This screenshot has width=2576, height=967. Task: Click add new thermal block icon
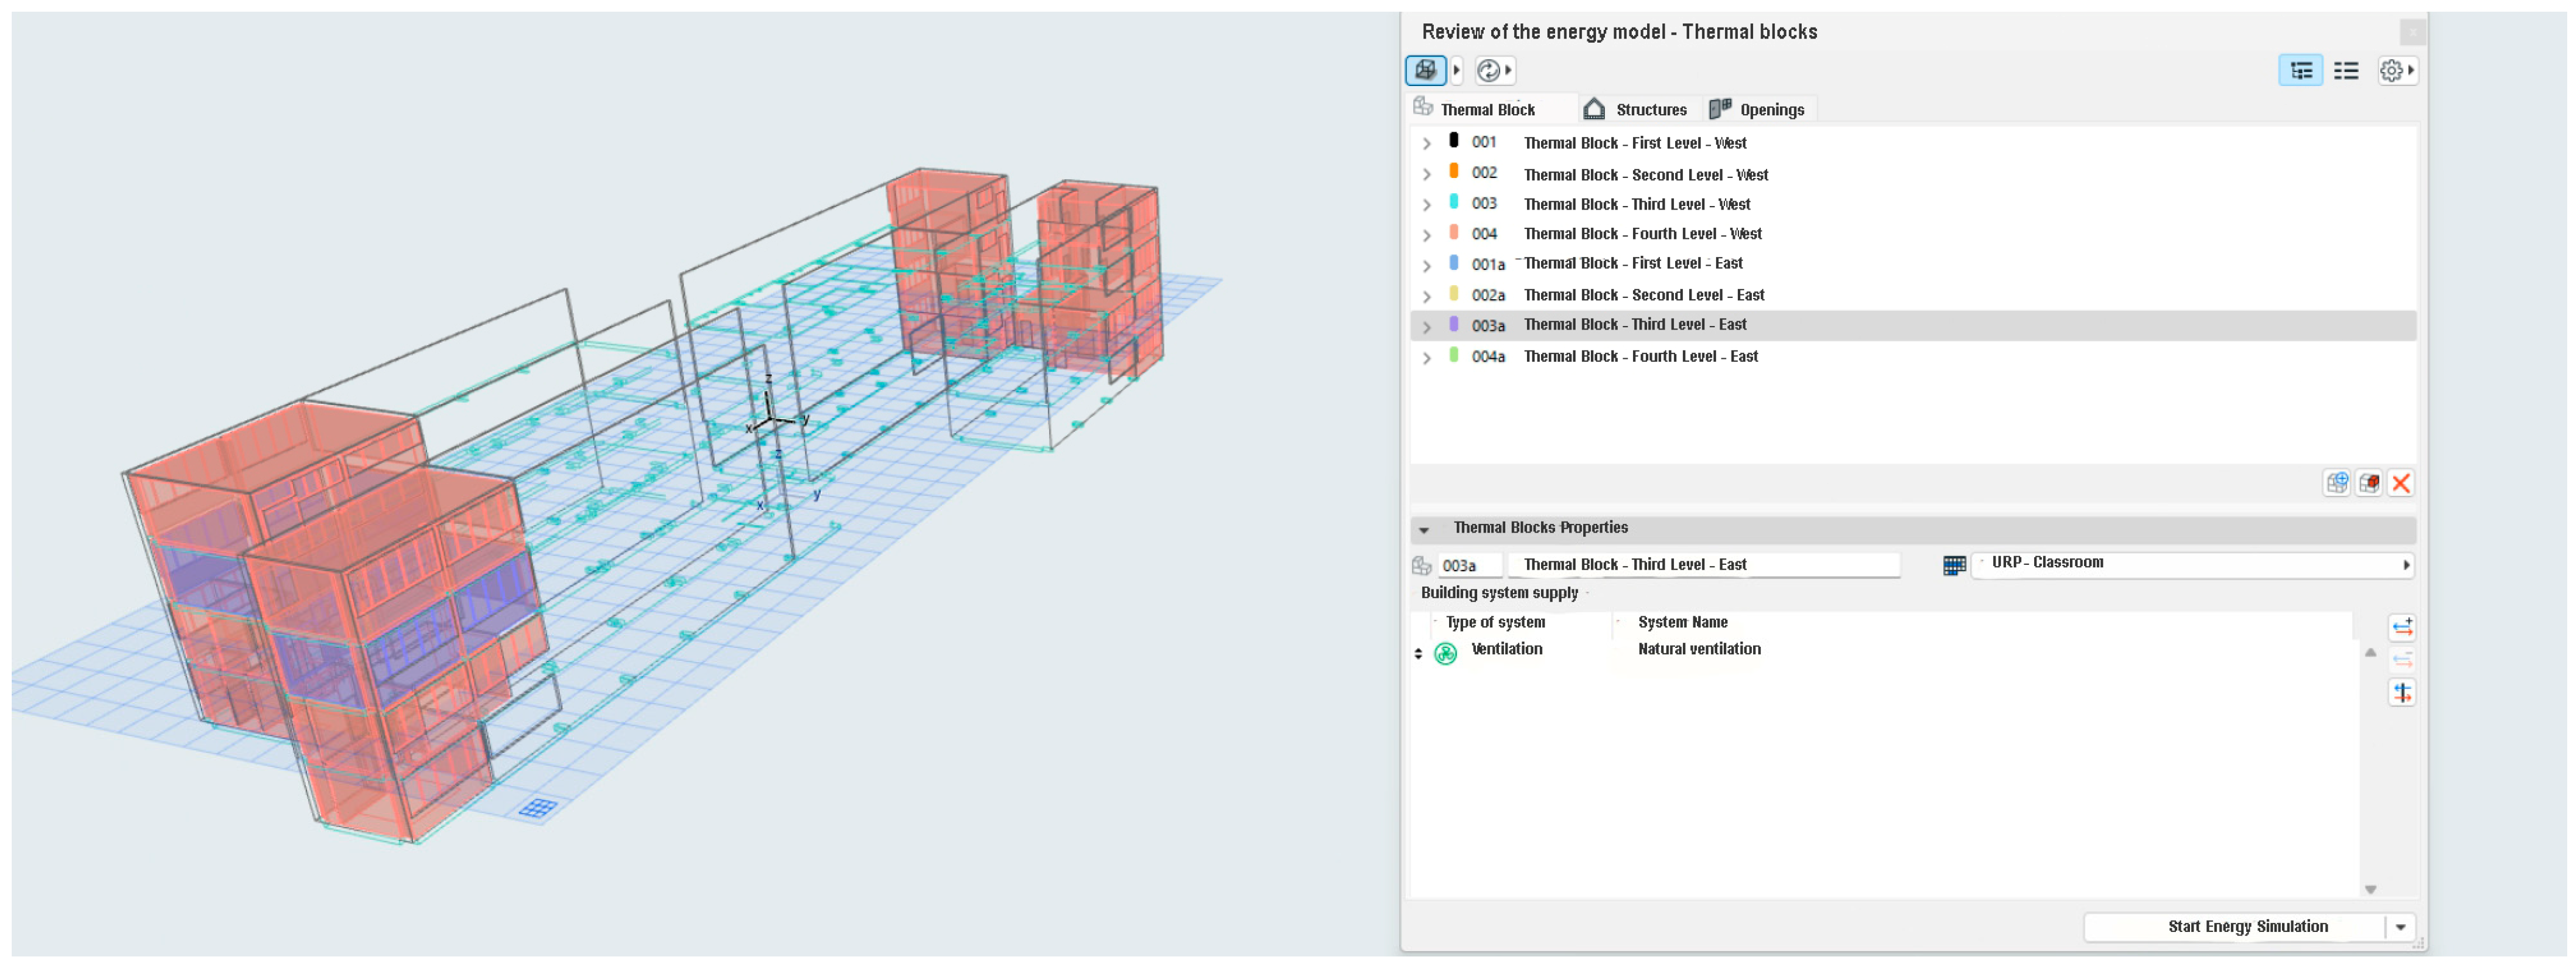pyautogui.click(x=2336, y=483)
